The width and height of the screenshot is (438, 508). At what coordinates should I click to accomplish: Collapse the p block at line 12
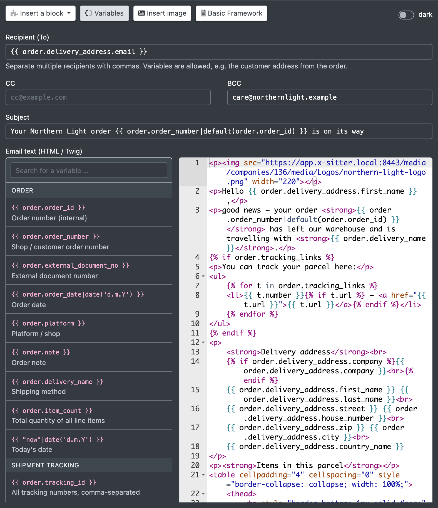coord(203,342)
